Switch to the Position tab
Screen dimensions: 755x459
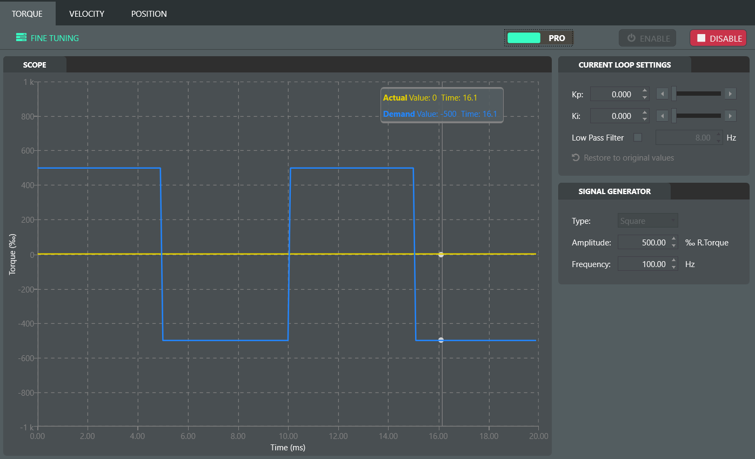click(x=149, y=14)
